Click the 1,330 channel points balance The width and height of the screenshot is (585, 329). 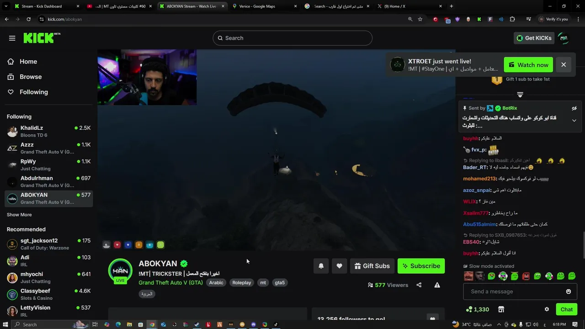(477, 309)
